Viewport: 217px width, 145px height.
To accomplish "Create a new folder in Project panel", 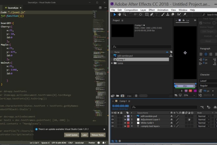I will tap(117, 96).
